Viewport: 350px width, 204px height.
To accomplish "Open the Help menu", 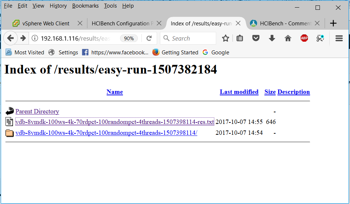I will [128, 6].
